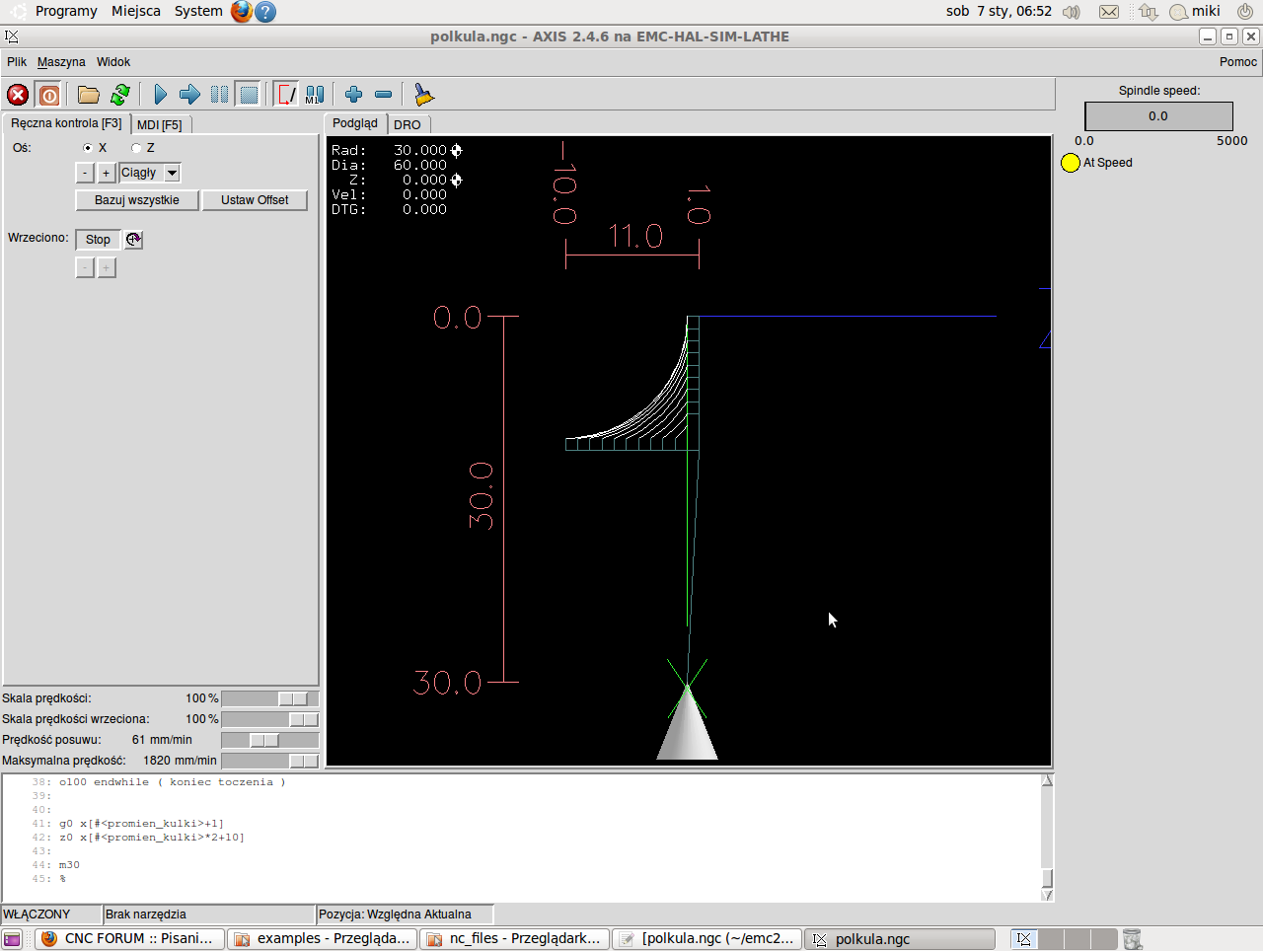Switch to the Ręczna kontrola [F3] tab

pyautogui.click(x=66, y=123)
